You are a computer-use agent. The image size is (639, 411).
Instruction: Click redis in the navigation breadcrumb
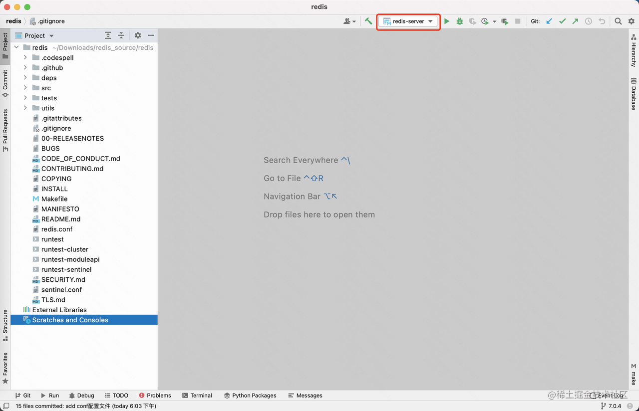point(13,21)
